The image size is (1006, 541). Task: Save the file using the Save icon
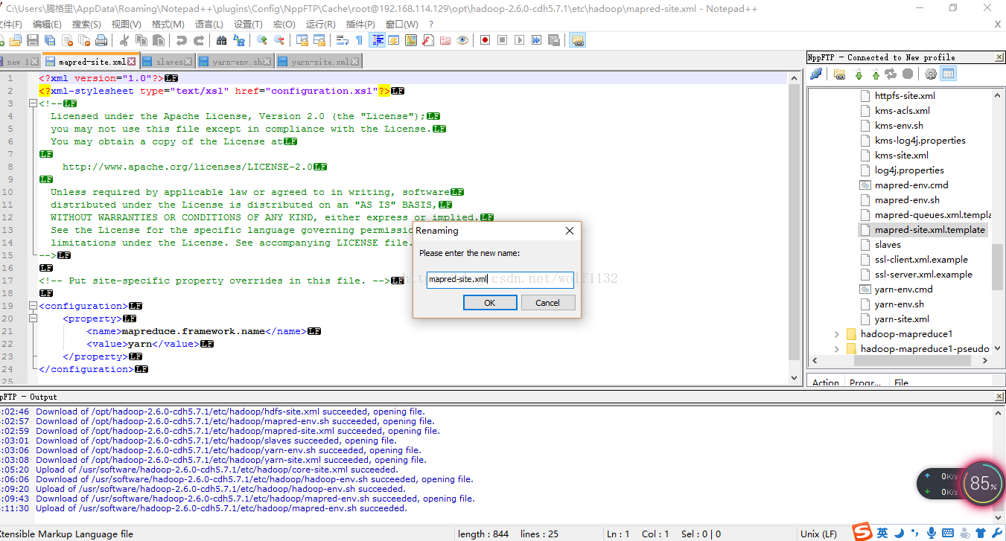point(34,40)
